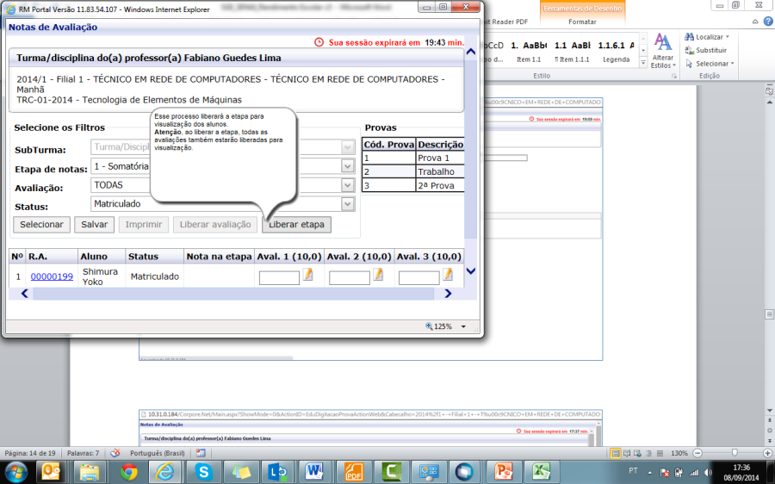This screenshot has width=775, height=484.
Task: Open the Formatar tab in Word
Action: click(x=582, y=22)
